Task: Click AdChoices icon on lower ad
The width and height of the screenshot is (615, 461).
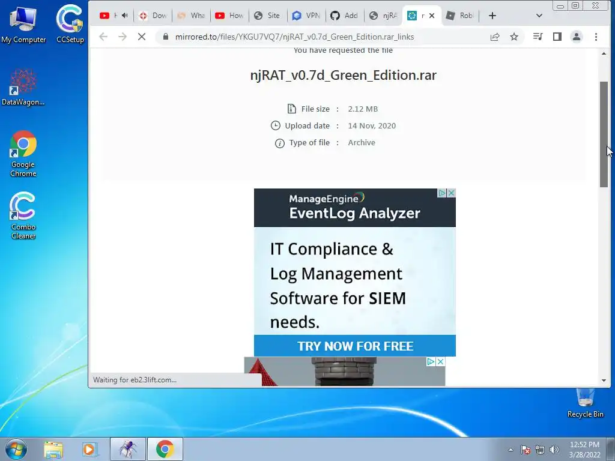Action: pyautogui.click(x=431, y=361)
